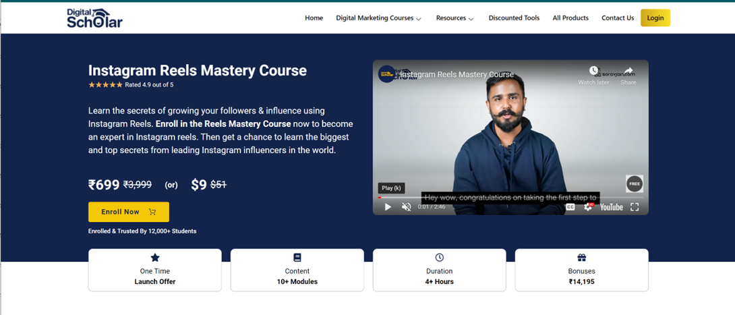
Task: Click the channel avatar in video header
Action: point(387,74)
